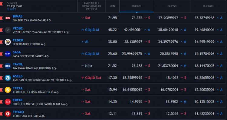The image size is (227, 120).
Task: Click the 3 ADET filter text
Action: 12,9
